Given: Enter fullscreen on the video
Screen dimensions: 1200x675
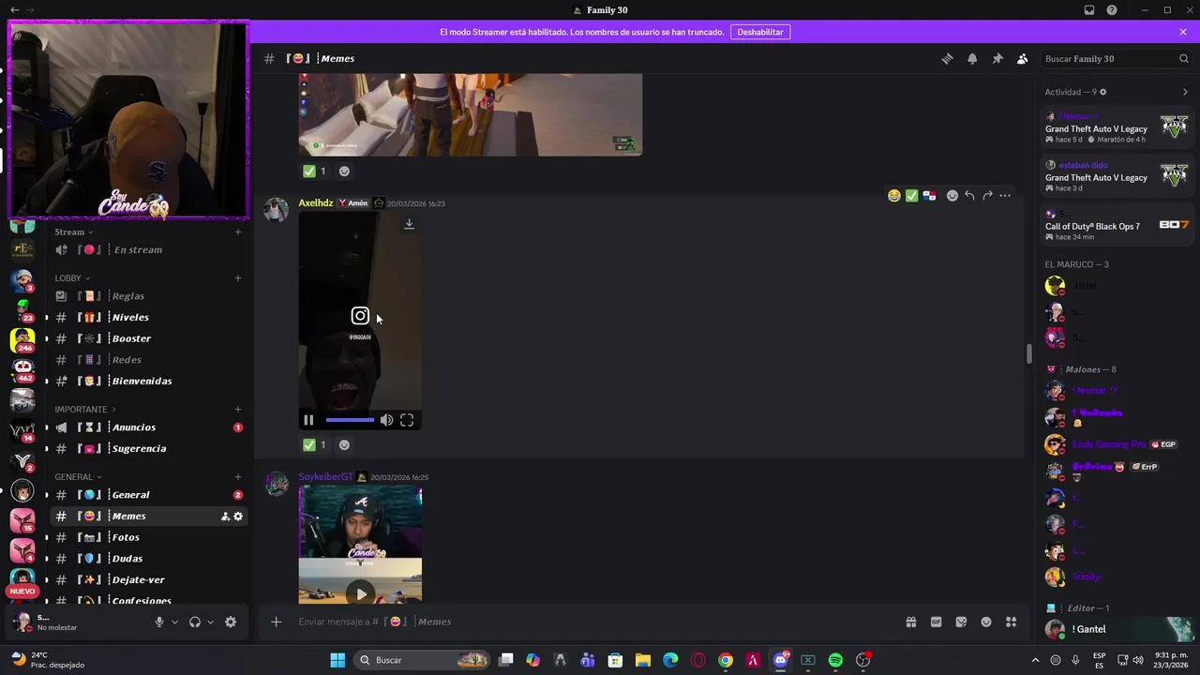Looking at the screenshot, I should click(x=407, y=420).
